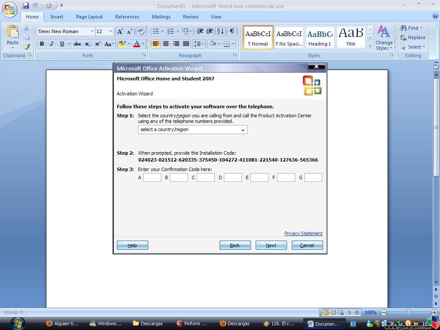Expand the Customize Quick Access Toolbar arrow
This screenshot has height=330, width=440.
62,5
